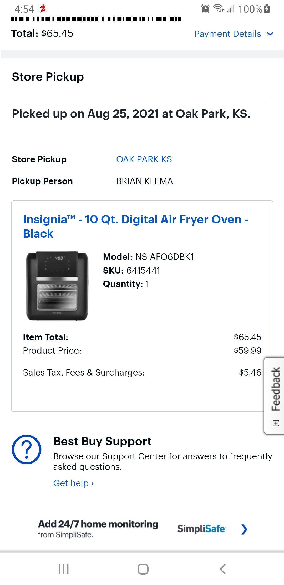284x585 pixels.
Task: Open the OAK PARK KS store link
Action: click(144, 159)
